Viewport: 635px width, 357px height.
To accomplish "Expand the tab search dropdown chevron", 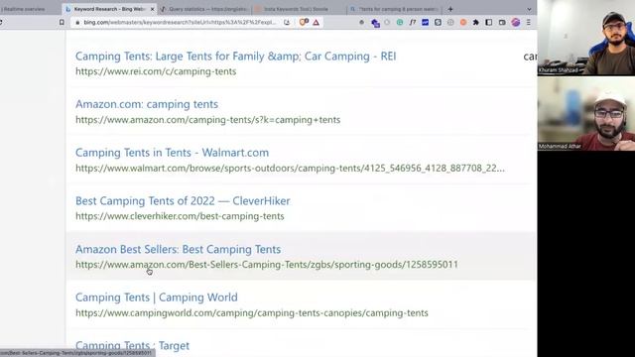I will coord(529,9).
